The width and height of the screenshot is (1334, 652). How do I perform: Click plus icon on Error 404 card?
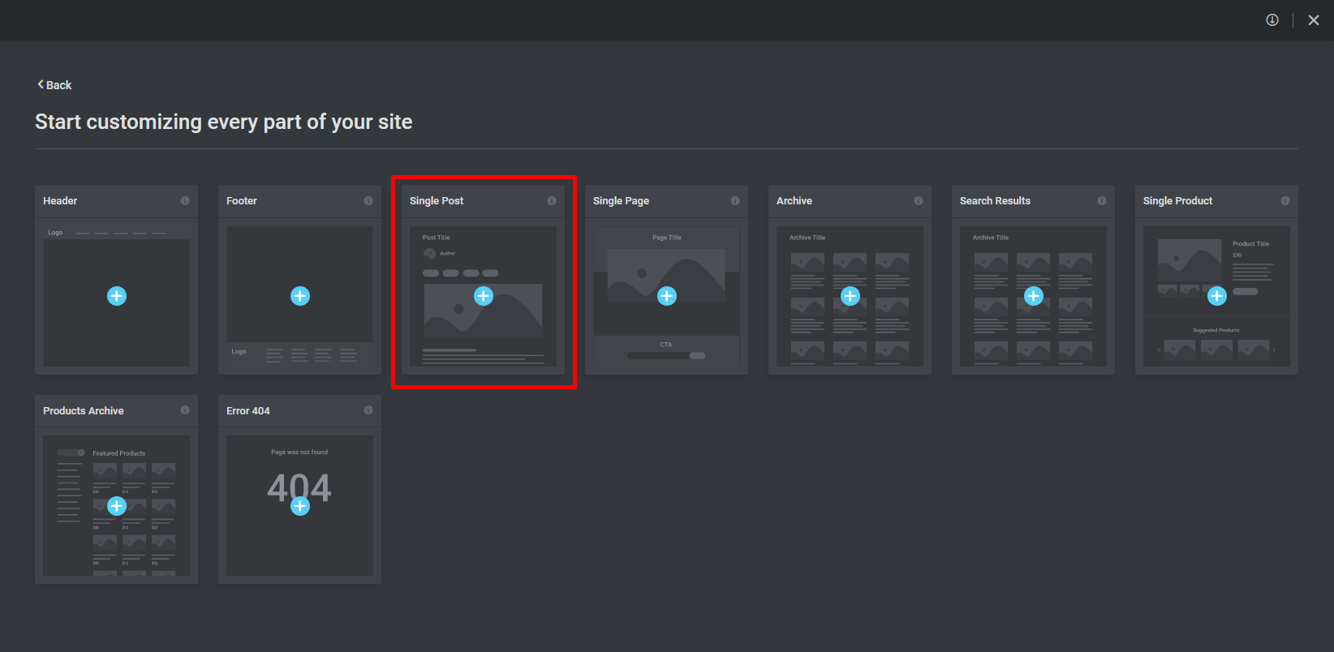tap(300, 506)
